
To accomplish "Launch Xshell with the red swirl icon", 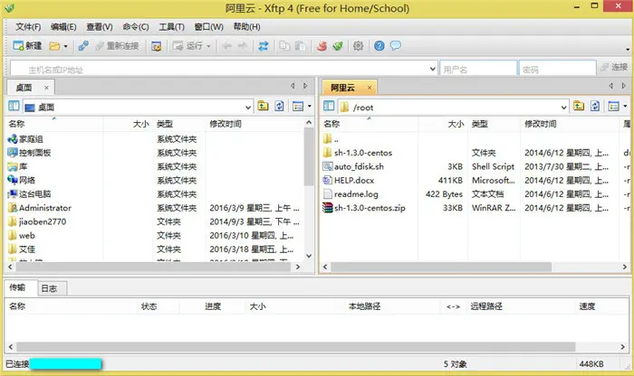I will 322,46.
